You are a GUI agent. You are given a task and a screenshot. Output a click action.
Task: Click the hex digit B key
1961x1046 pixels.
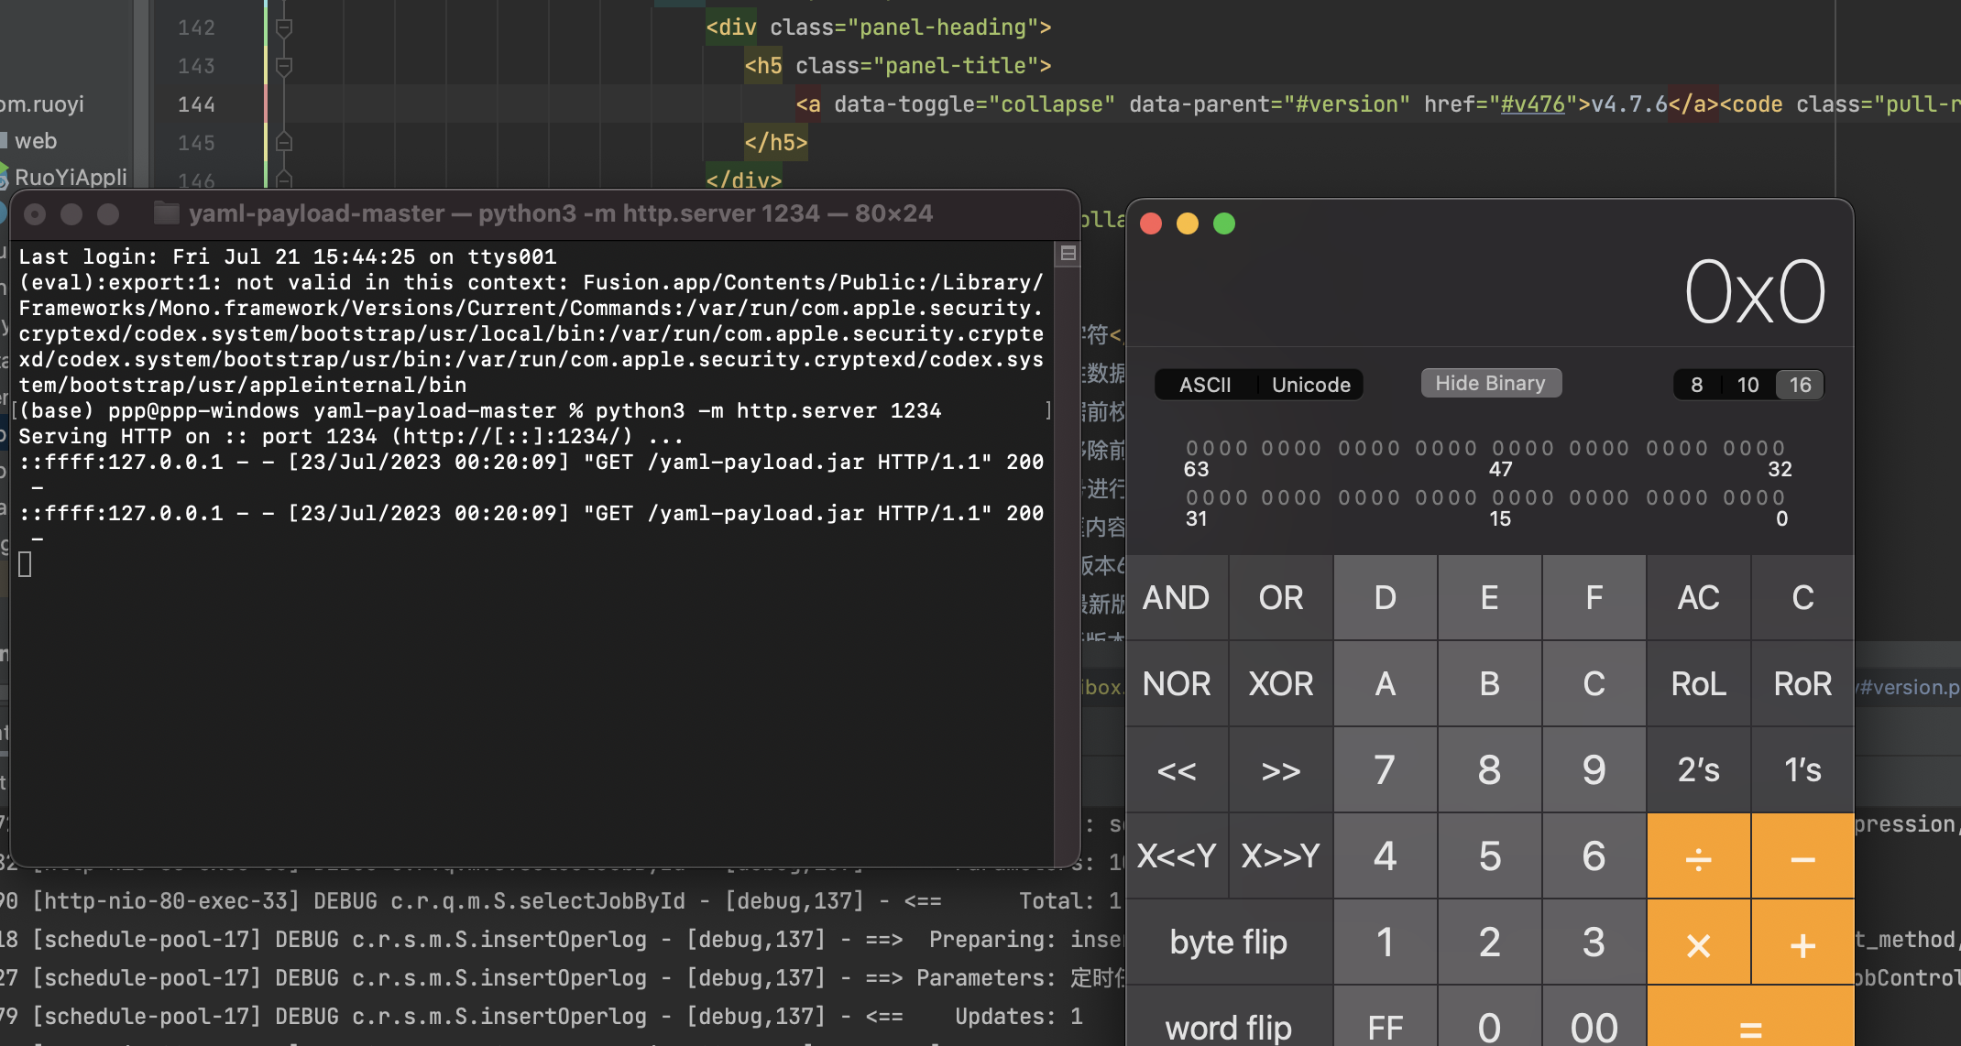1490,684
